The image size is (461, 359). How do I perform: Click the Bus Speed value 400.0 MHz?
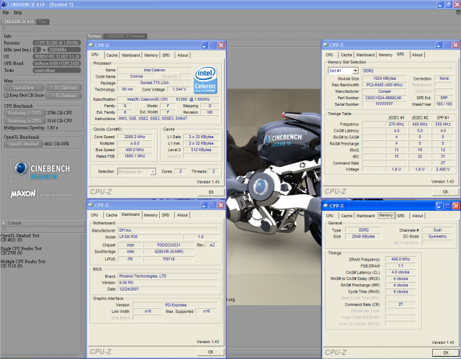(135, 150)
